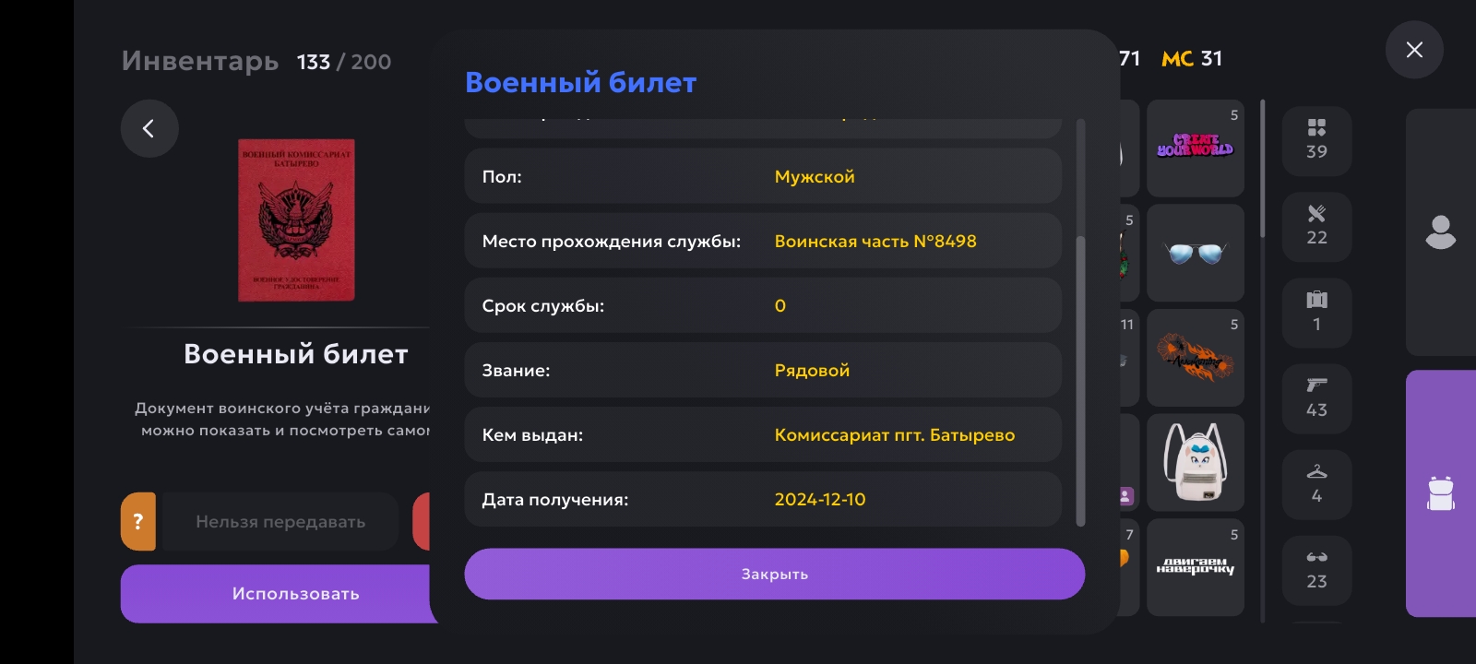1476x664 pixels.
Task: Select the aviator sunglasses item
Action: pyautogui.click(x=1196, y=253)
